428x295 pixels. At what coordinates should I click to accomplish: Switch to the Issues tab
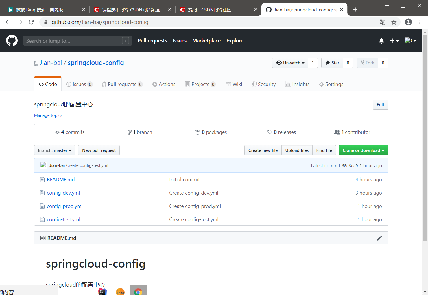click(79, 84)
